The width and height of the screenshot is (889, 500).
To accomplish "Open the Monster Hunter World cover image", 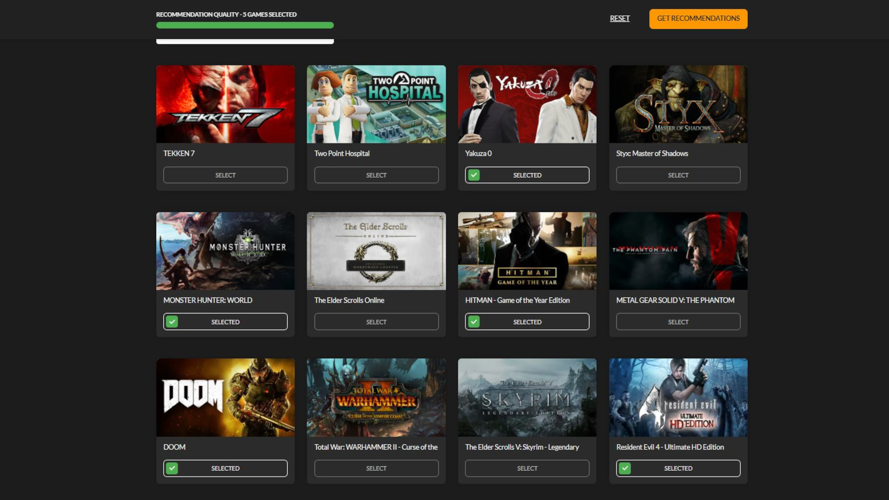I will pyautogui.click(x=225, y=251).
